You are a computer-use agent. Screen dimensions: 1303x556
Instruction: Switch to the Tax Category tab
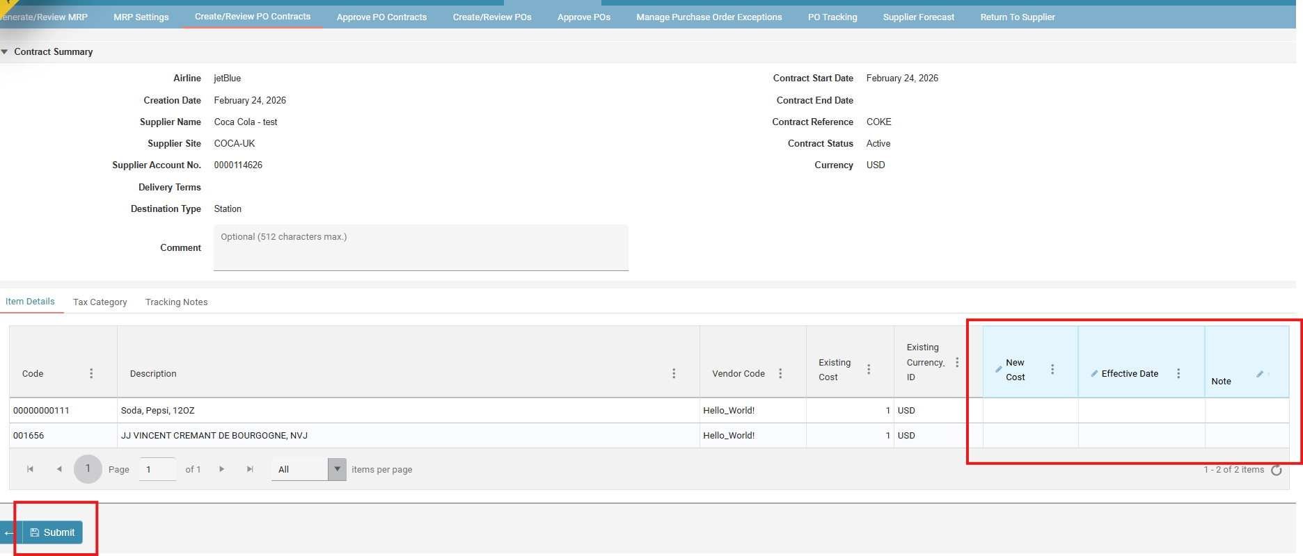[x=100, y=302]
